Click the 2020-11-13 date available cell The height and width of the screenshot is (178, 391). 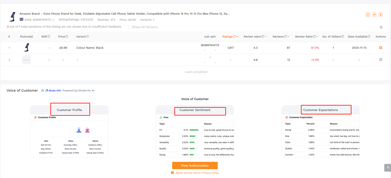click(x=359, y=48)
